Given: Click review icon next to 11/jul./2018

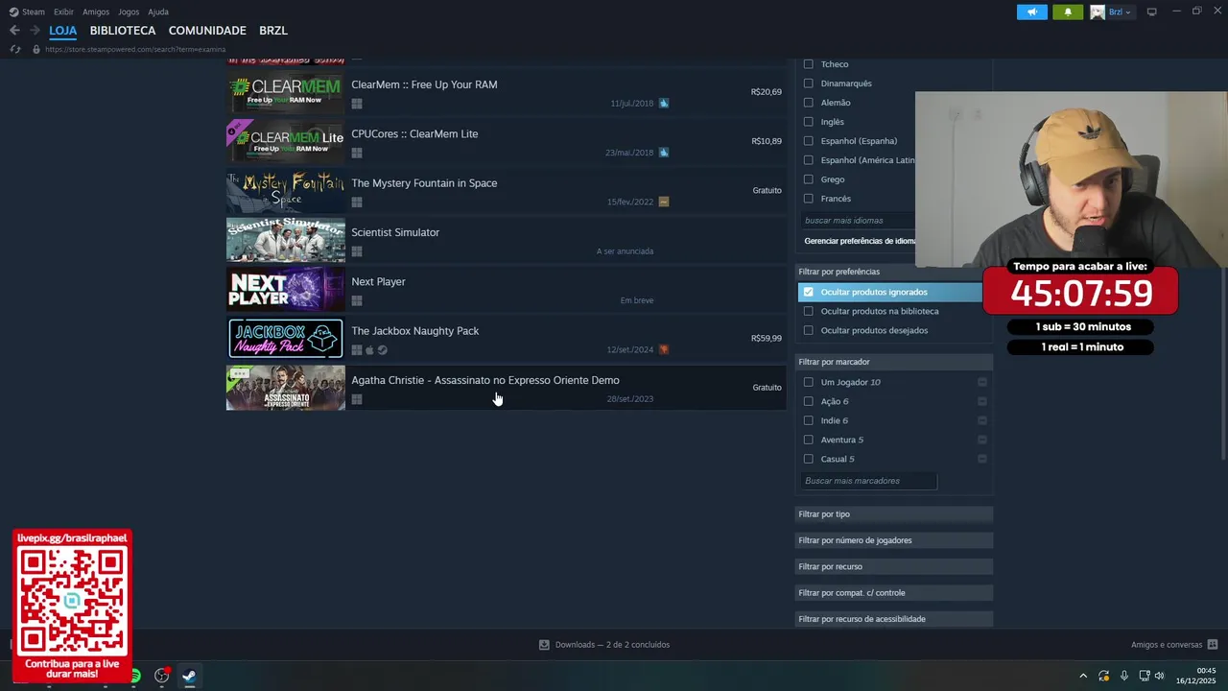Looking at the screenshot, I should [x=664, y=104].
